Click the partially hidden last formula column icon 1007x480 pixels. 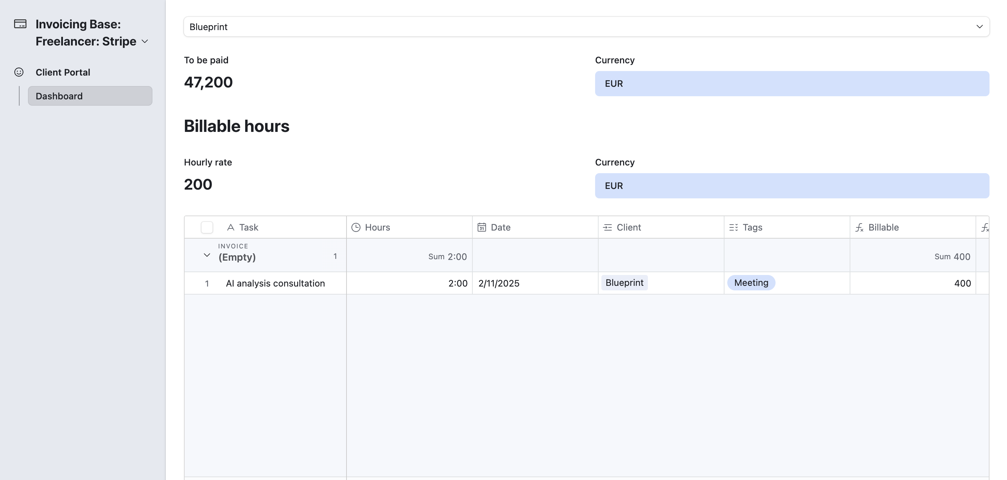(x=984, y=227)
